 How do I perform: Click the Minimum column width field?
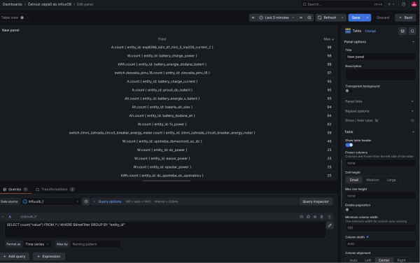[x=380, y=228]
